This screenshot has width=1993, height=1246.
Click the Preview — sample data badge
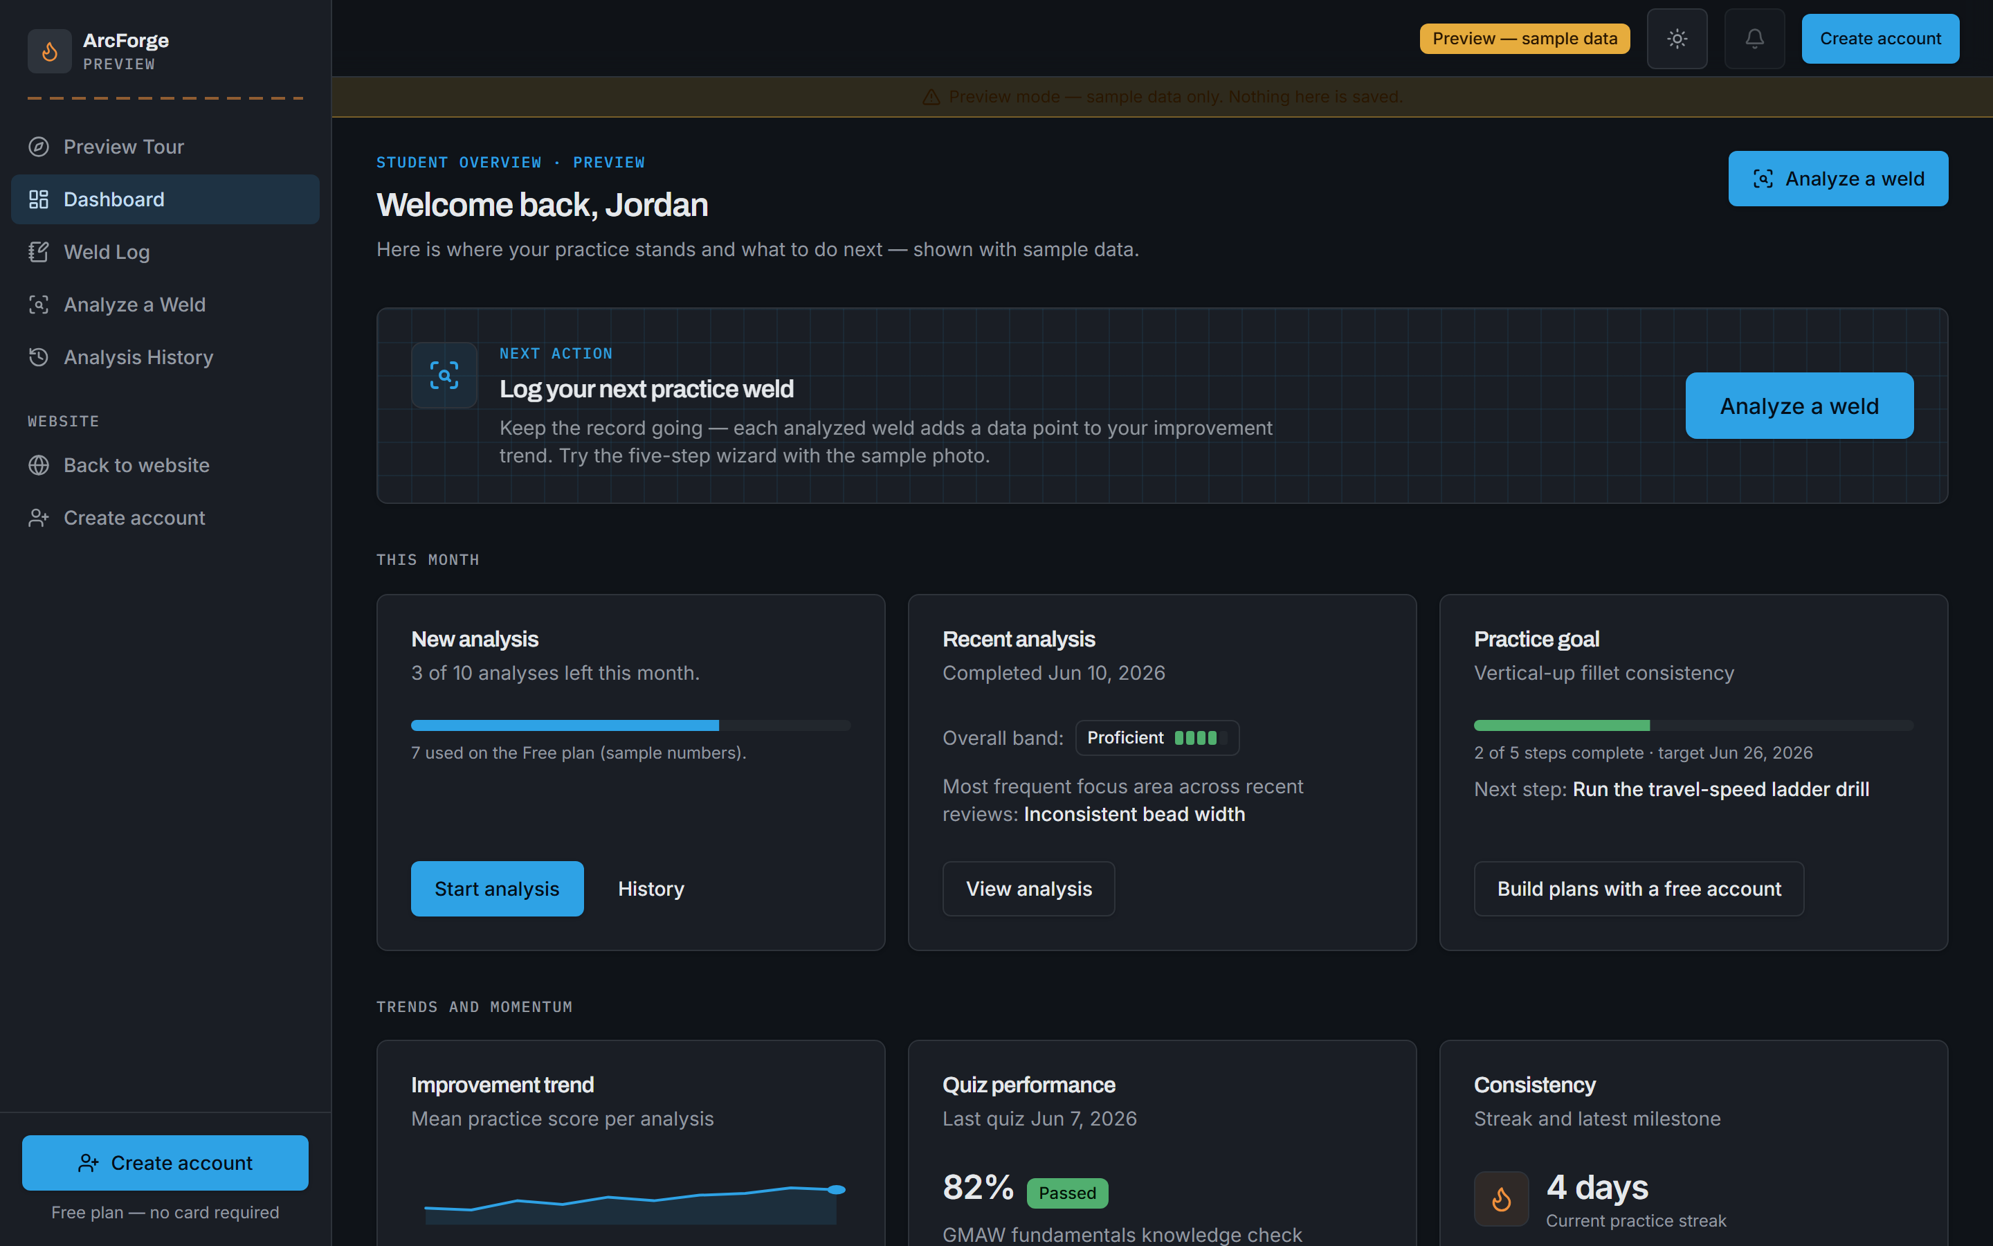[1525, 39]
